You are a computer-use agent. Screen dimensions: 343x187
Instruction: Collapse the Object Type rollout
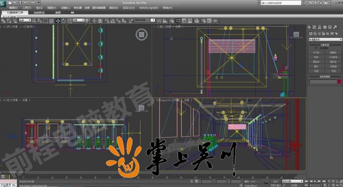tap(325, 45)
